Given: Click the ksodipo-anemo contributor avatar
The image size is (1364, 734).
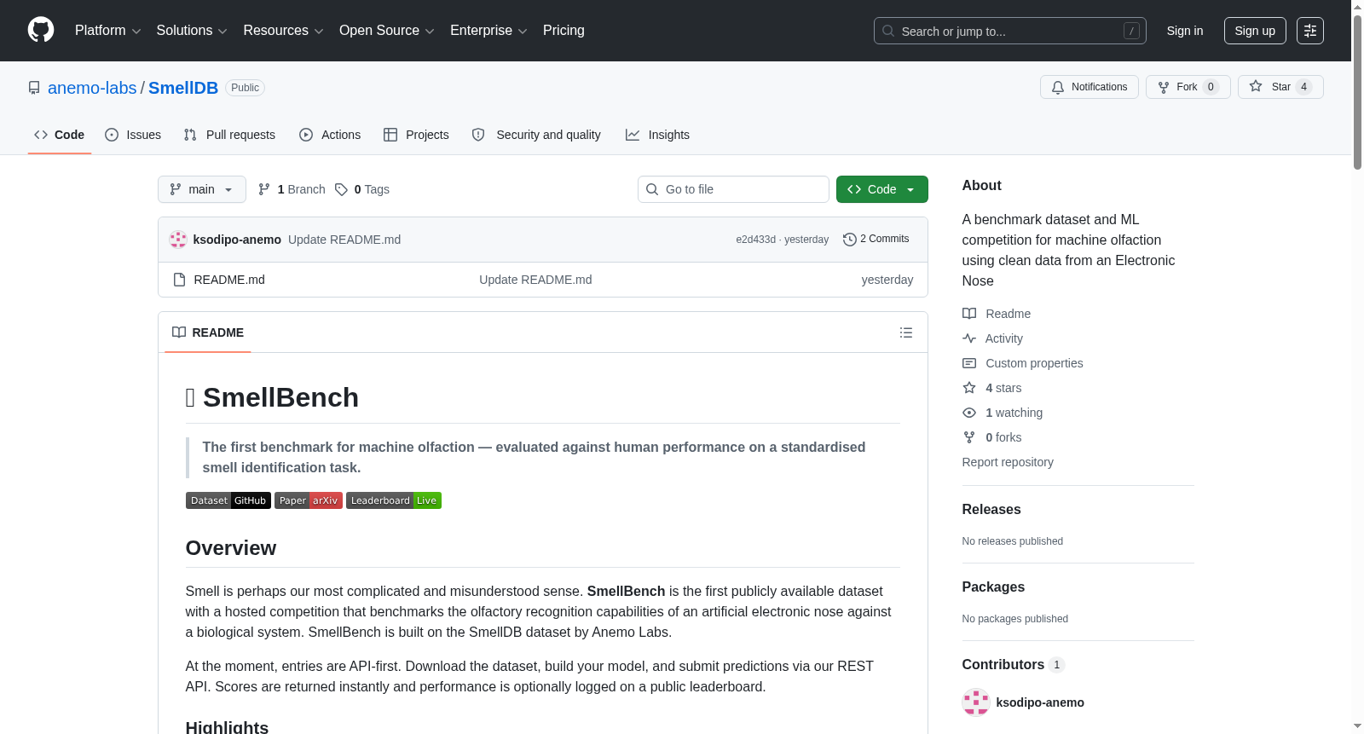Looking at the screenshot, I should (x=976, y=702).
